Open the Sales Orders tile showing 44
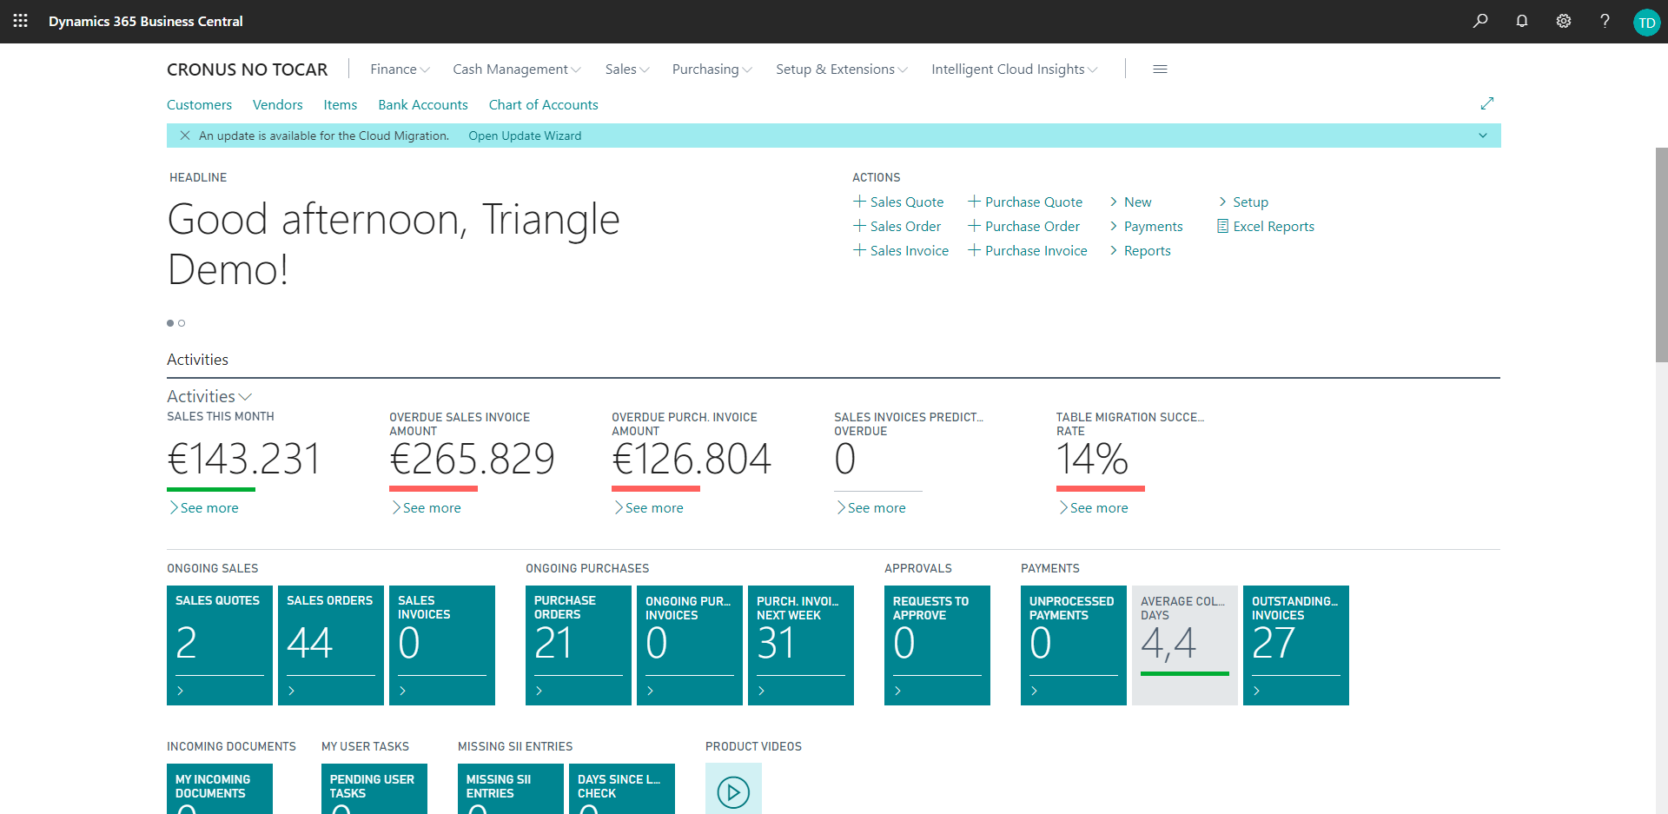1668x814 pixels. click(330, 645)
